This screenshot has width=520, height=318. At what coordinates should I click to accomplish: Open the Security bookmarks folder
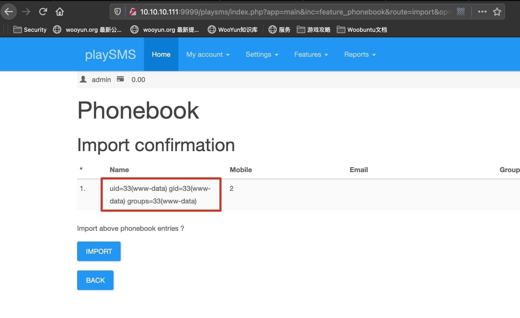pyautogui.click(x=30, y=30)
